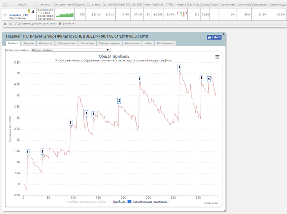Image resolution: width=287 pixels, height=214 pixels.
Task: Sort by the ITM% column header
Action: coord(170,5)
